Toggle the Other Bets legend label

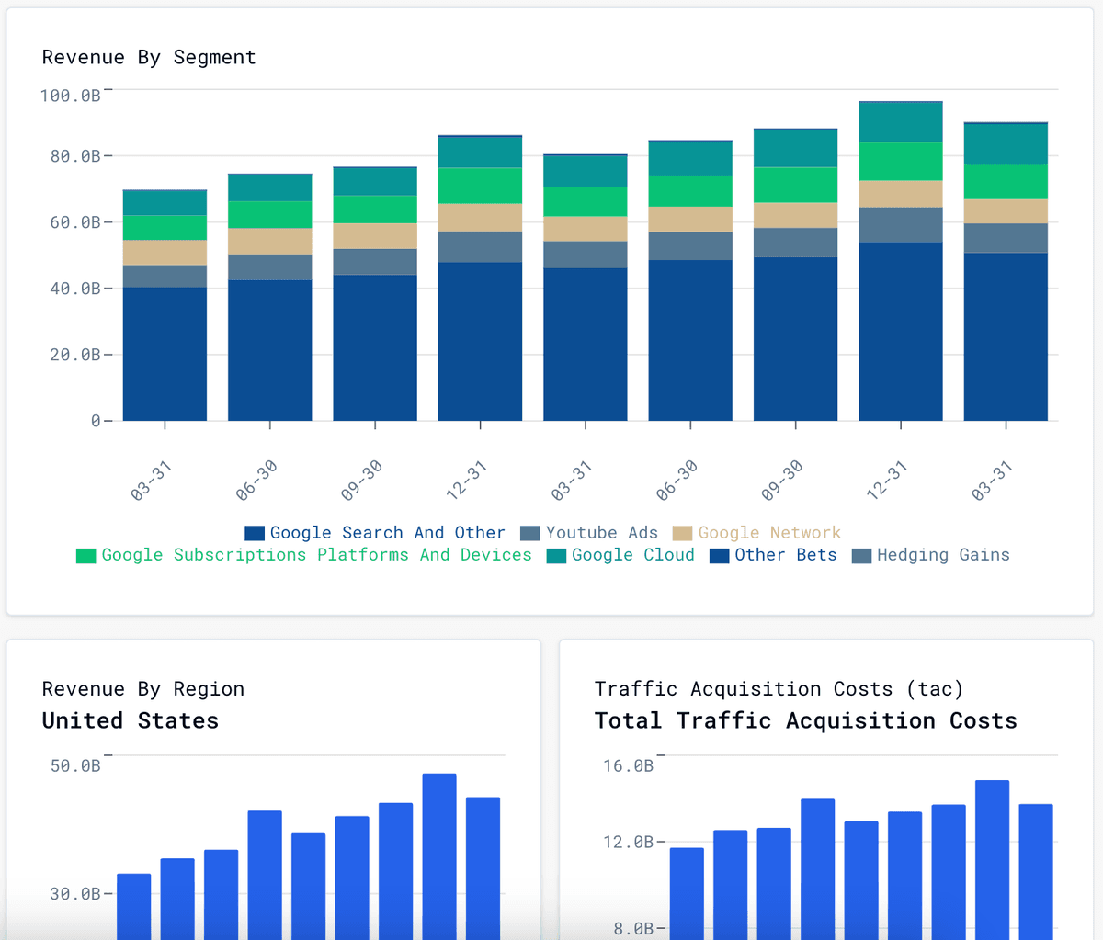click(786, 555)
